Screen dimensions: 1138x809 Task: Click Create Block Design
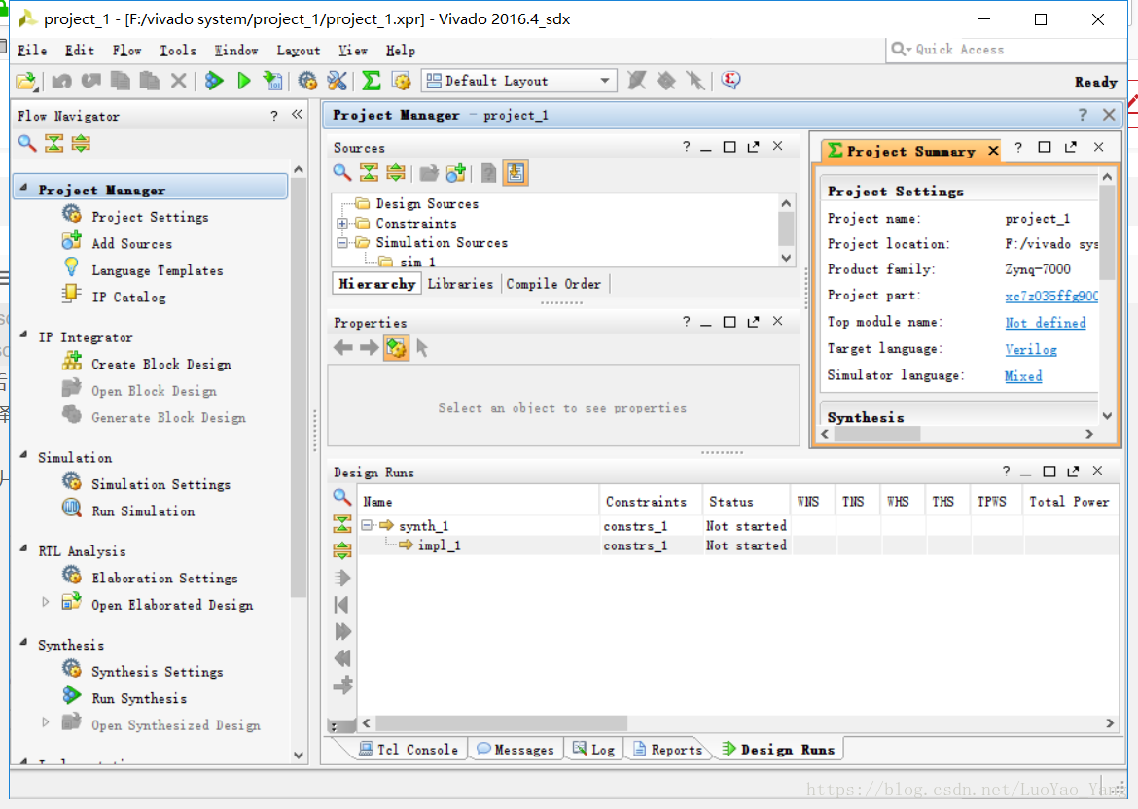(x=161, y=365)
